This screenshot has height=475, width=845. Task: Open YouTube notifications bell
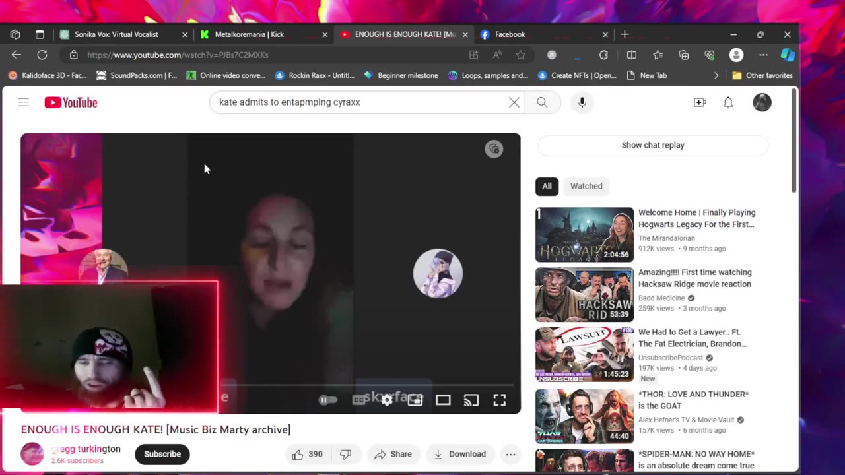[728, 102]
